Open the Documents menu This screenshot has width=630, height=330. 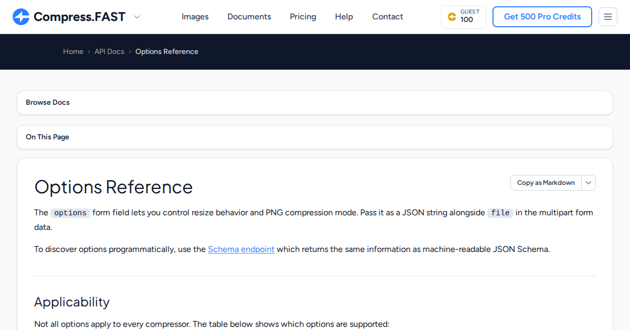click(249, 17)
